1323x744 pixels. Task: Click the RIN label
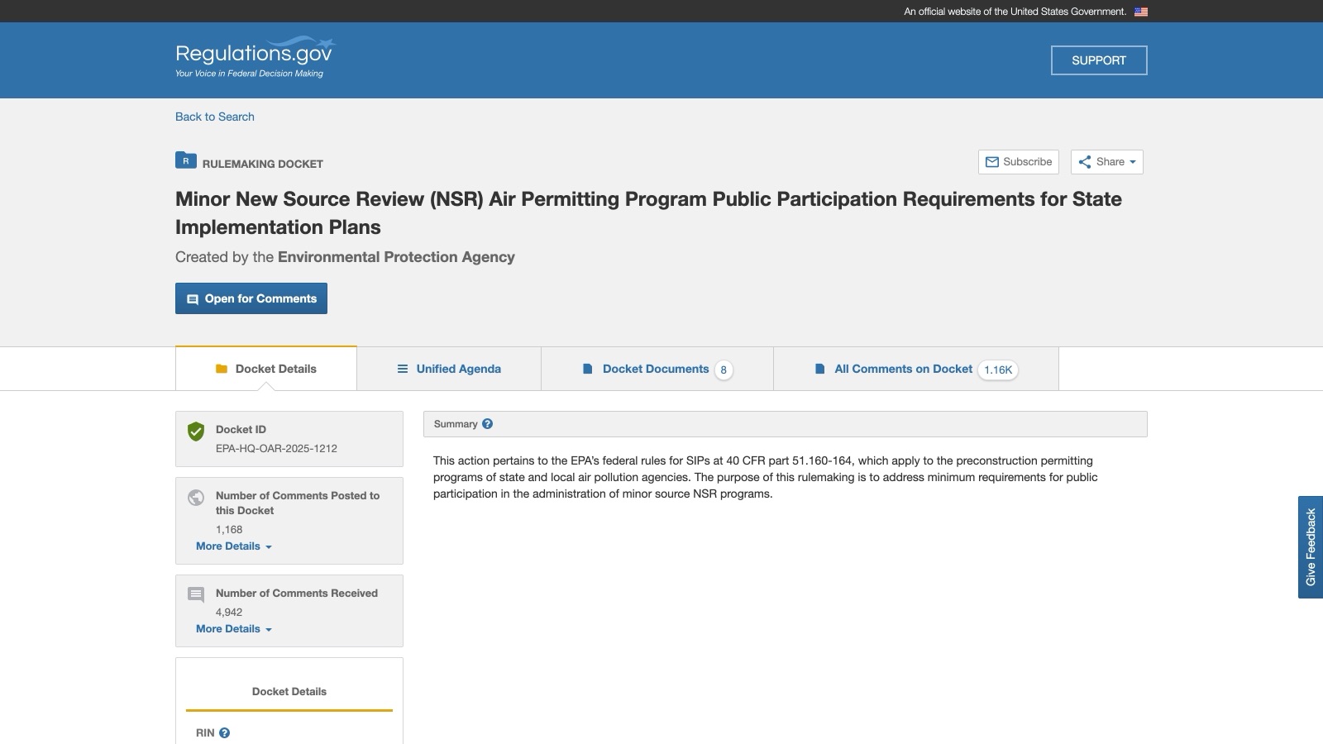pyautogui.click(x=205, y=732)
